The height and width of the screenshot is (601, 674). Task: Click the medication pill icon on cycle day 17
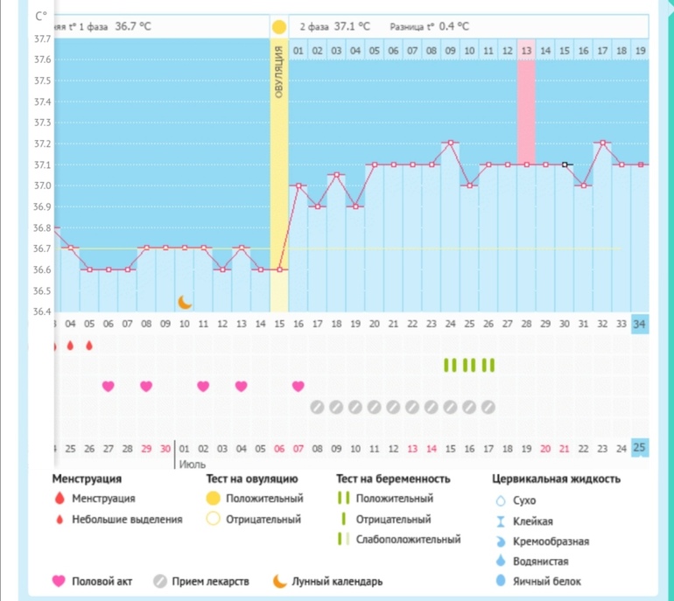pyautogui.click(x=318, y=407)
